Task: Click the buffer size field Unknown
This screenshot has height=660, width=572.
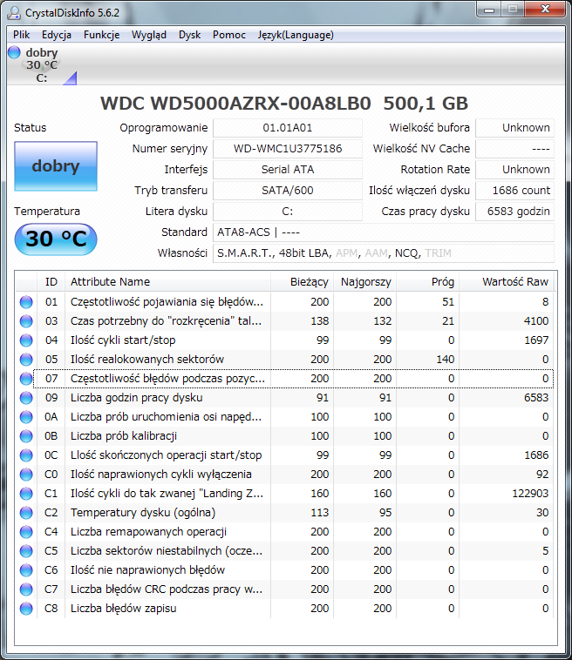Action: click(x=514, y=128)
